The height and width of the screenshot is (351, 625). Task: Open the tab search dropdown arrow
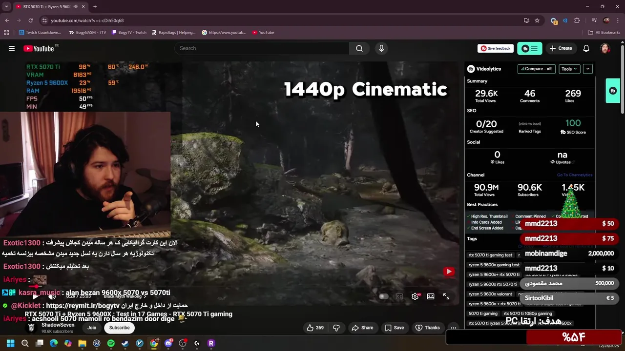pyautogui.click(x=6, y=7)
